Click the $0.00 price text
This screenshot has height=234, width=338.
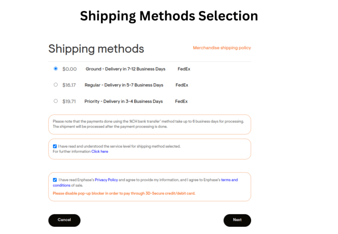pyautogui.click(x=69, y=69)
